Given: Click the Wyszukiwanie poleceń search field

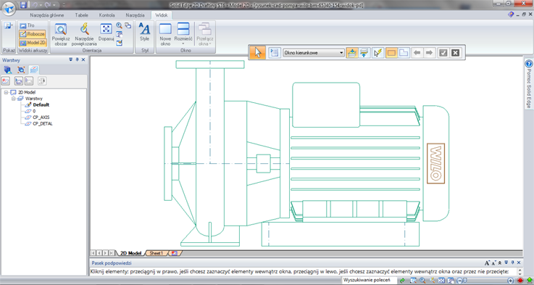Looking at the screenshot, I should point(370,280).
